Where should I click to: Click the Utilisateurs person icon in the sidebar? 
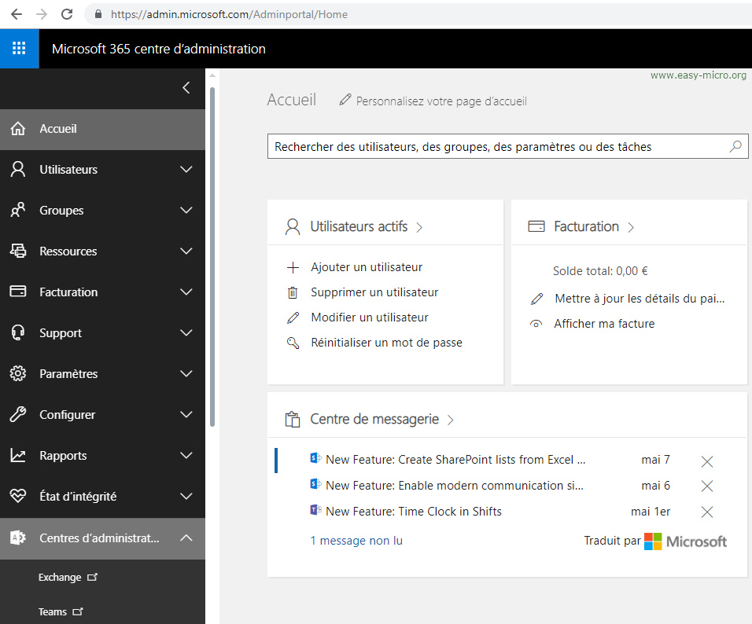[18, 169]
